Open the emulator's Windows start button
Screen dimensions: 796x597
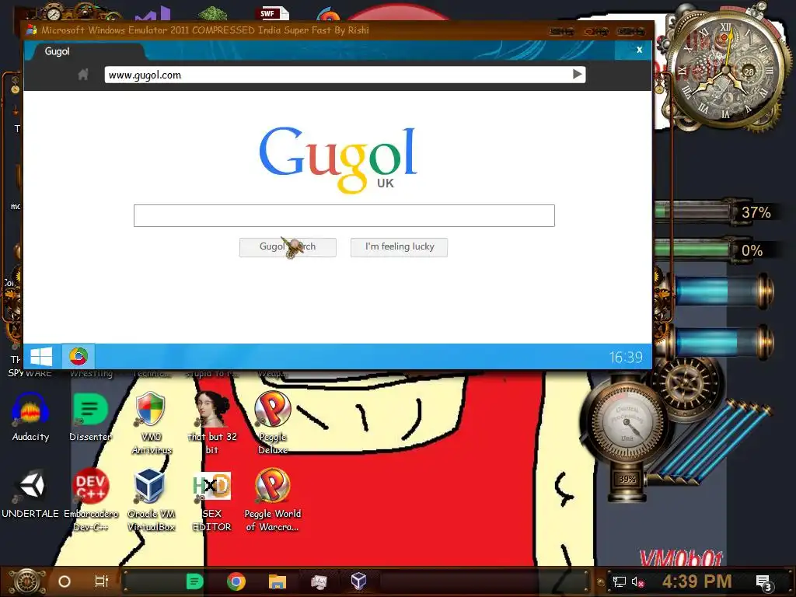coord(42,356)
